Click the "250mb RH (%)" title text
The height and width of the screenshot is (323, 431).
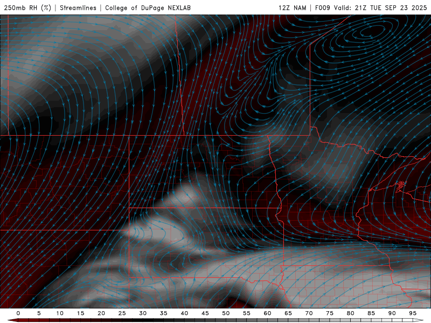[27, 8]
